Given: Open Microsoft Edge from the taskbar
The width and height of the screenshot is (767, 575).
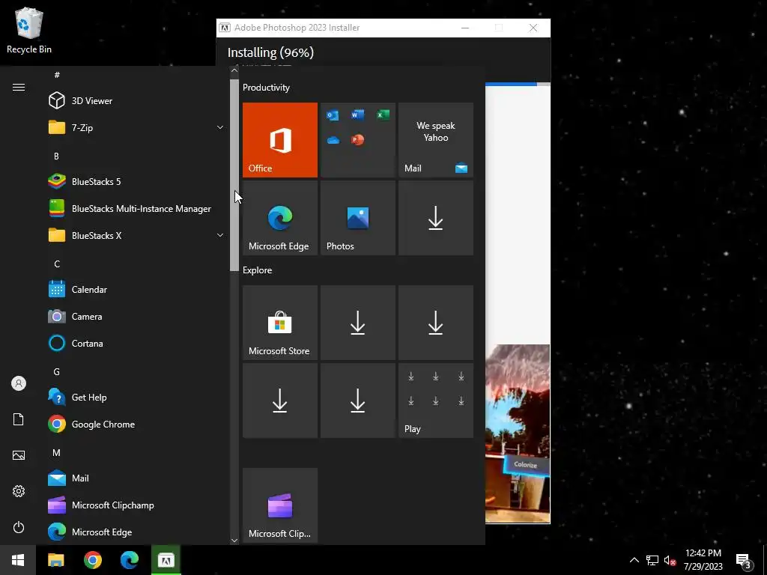Looking at the screenshot, I should tap(130, 560).
